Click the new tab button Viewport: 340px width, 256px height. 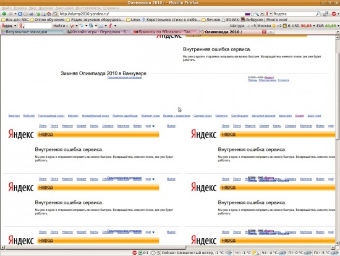(x=271, y=32)
